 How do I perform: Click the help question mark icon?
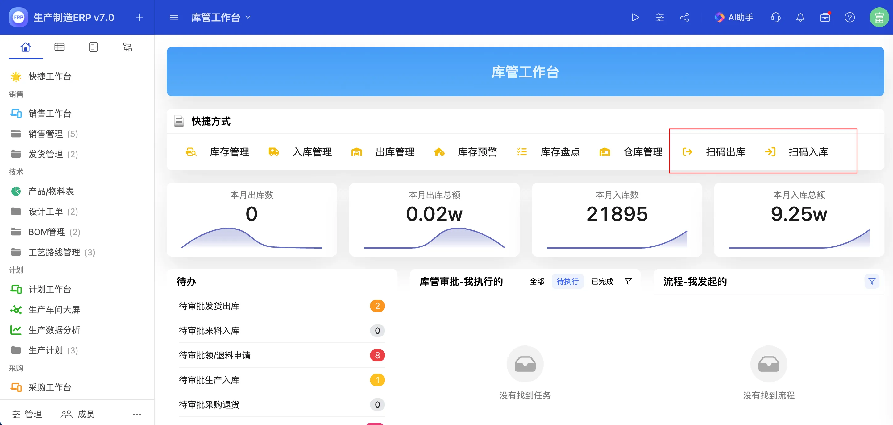click(x=850, y=17)
